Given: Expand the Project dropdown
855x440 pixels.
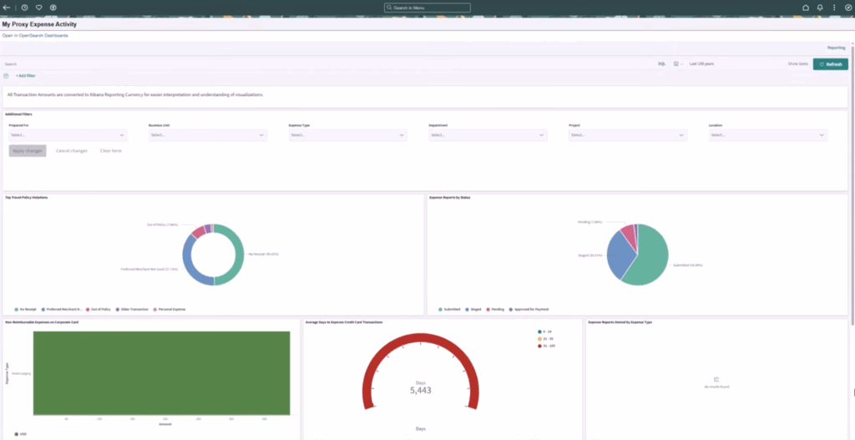Looking at the screenshot, I should 628,134.
